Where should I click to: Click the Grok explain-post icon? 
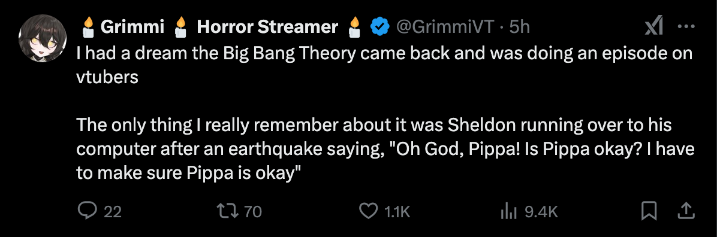tap(654, 28)
